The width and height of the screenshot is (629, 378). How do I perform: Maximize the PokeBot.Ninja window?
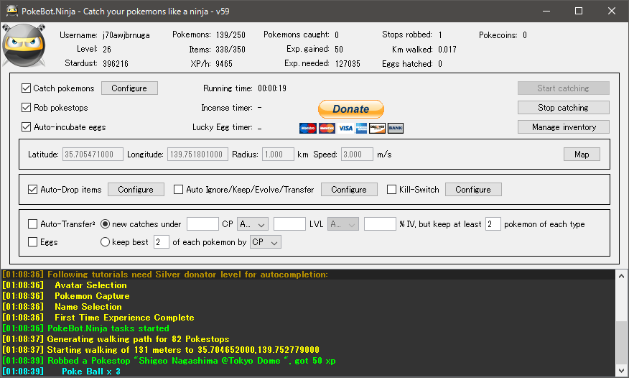click(x=579, y=11)
